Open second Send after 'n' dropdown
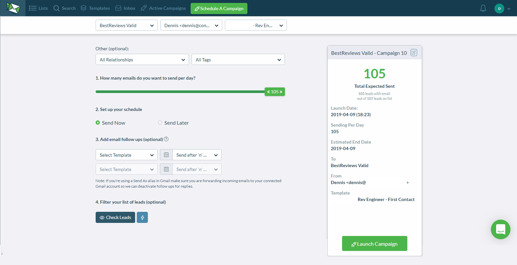This screenshot has width=517, height=265. (197, 169)
